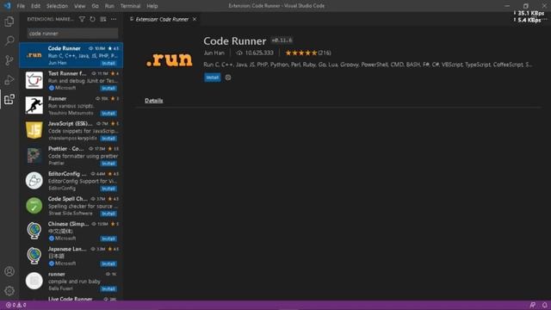Select the Chinese language pack icon
The height and width of the screenshot is (310, 551).
coord(34,231)
